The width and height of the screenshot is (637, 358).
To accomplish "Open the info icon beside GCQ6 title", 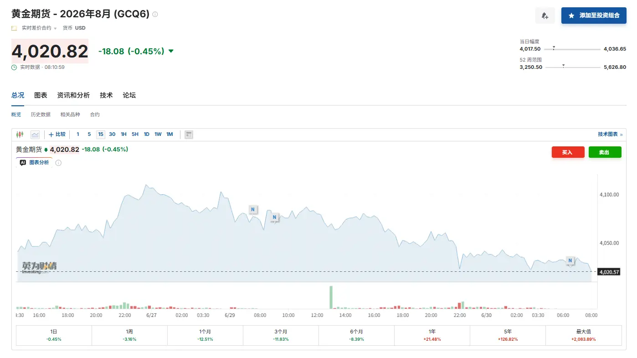I will 155,14.
